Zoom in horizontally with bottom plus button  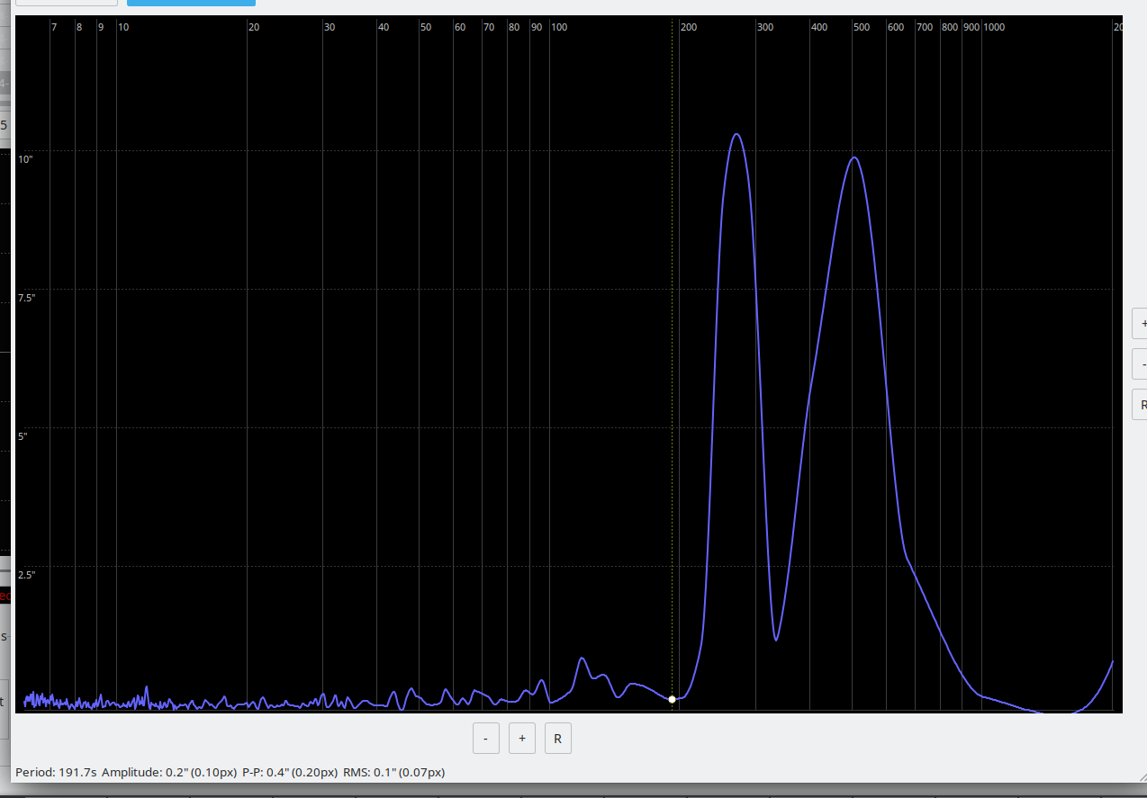(x=521, y=739)
